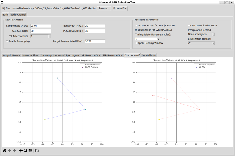Click the Sample Rate input field

coord(41,26)
